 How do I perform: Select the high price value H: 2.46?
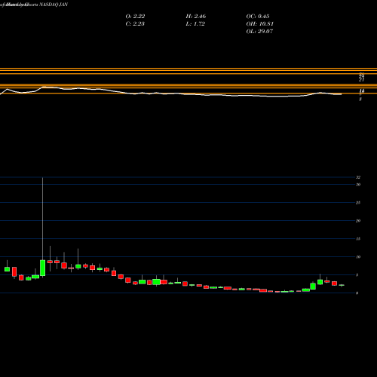click(x=196, y=16)
